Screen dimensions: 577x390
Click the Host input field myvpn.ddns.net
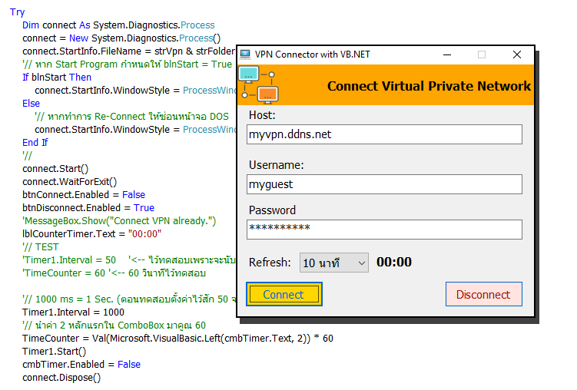coord(384,134)
